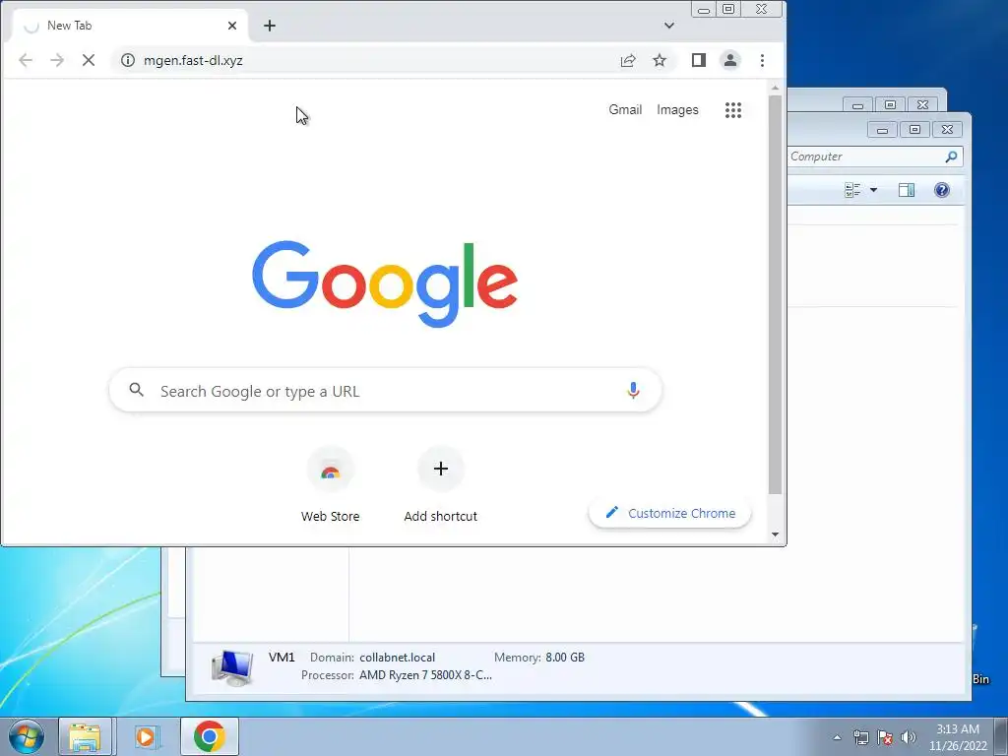Open Chrome three-dot menu

tap(763, 60)
